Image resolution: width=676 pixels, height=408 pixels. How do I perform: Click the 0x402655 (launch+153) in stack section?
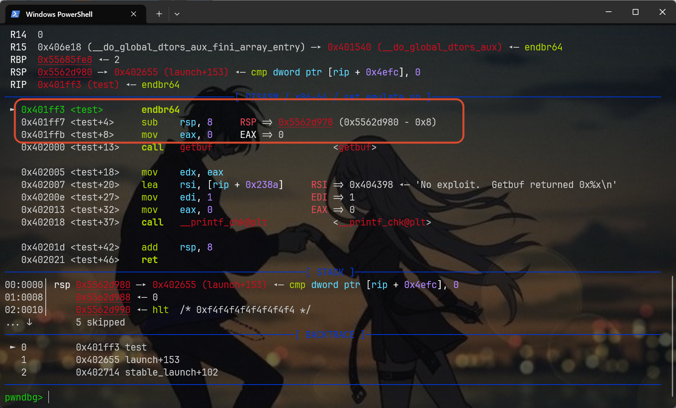click(x=209, y=285)
